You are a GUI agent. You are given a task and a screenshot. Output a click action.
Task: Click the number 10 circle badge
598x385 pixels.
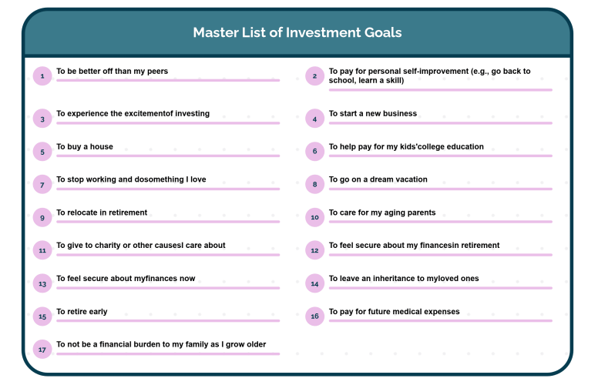(314, 217)
